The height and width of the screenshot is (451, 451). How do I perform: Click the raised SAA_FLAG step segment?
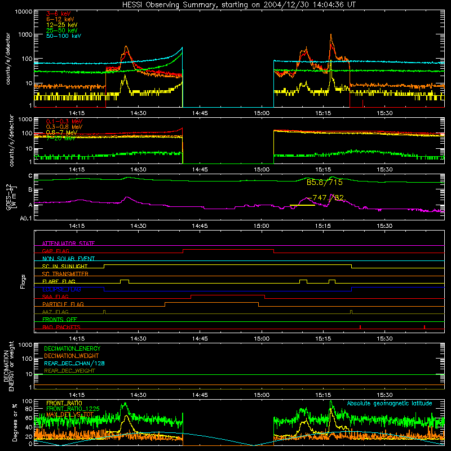[x=228, y=295]
